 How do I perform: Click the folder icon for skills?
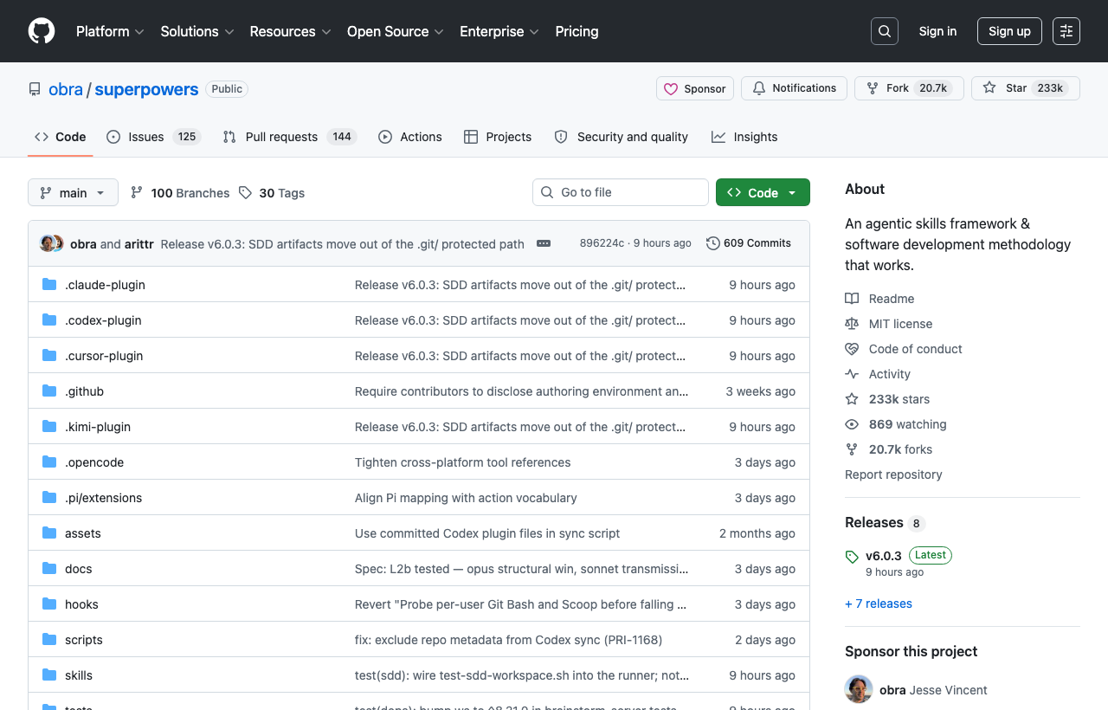click(x=49, y=675)
